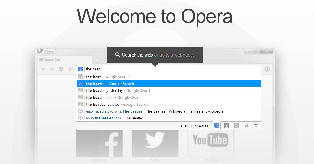Viewport: 314px width, 164px height.
Task: Pick 'the beatles help' suggestion
Action: [x=169, y=97]
